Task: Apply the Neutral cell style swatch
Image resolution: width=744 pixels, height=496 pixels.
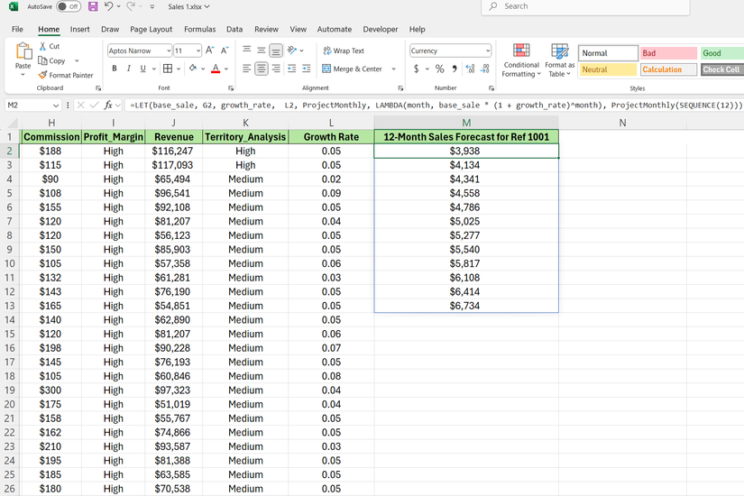Action: [x=608, y=69]
